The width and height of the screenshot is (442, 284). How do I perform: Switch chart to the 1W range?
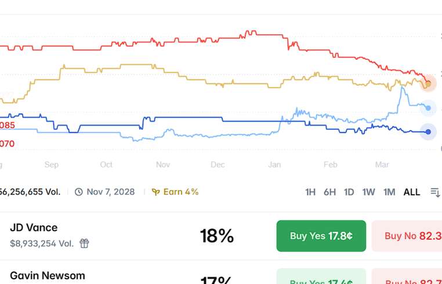[x=368, y=192]
